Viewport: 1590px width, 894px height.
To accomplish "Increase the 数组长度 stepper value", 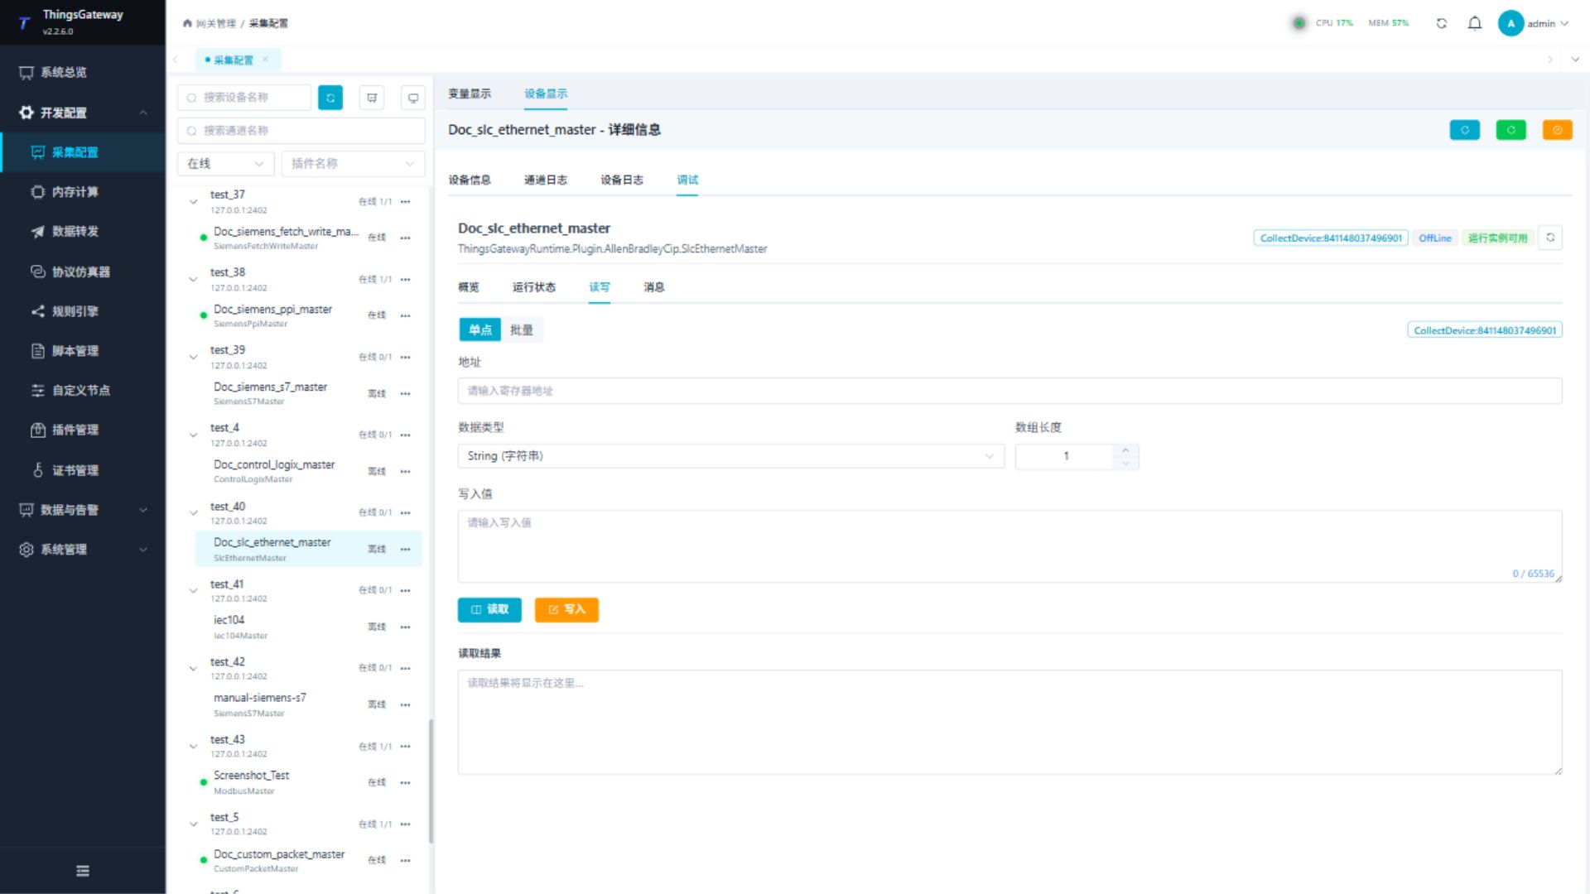I will coord(1125,450).
